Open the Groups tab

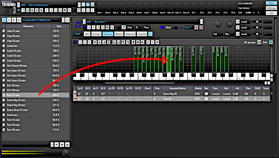(x=96, y=34)
